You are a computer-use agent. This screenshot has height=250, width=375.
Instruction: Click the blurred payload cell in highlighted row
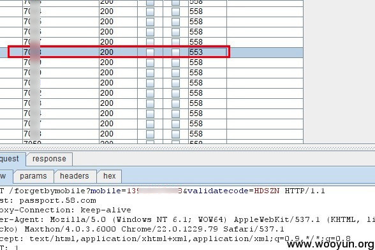(61, 52)
